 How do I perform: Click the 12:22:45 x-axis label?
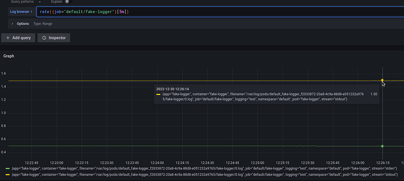[x=32, y=163]
